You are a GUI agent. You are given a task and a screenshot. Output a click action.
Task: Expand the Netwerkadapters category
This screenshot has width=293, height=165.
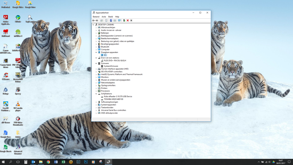coord(96,83)
